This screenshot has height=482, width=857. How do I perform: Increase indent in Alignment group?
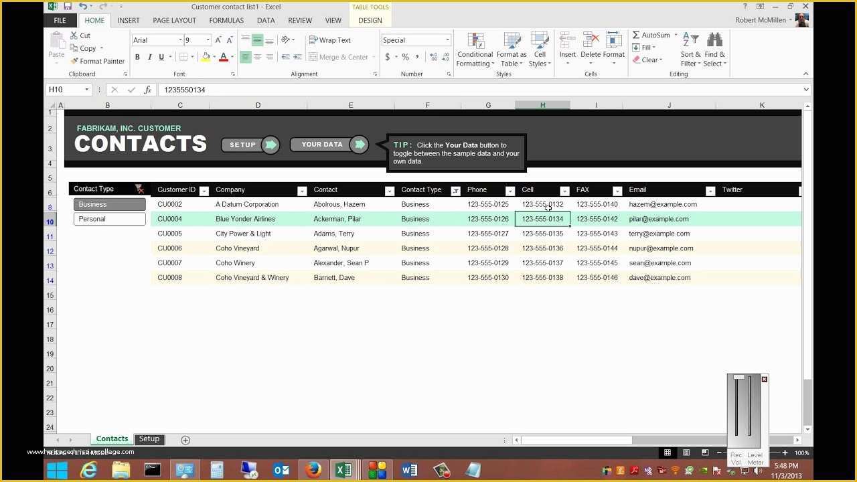coord(297,57)
